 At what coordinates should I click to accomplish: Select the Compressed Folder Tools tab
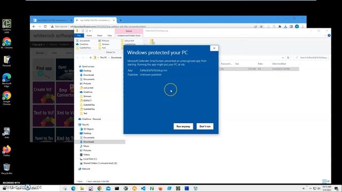[x=129, y=36]
